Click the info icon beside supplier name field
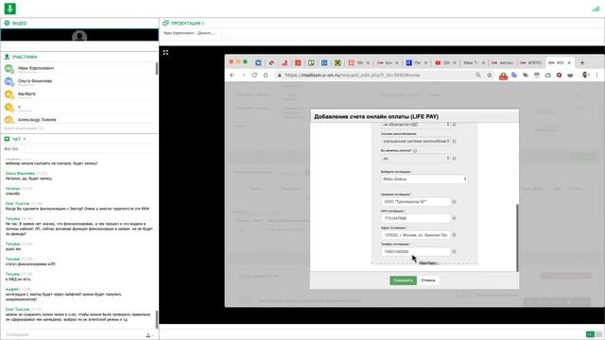Viewport: 605px width, 340px height. (x=455, y=201)
